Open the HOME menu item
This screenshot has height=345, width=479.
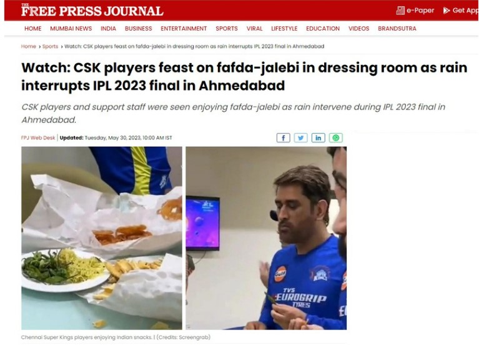point(32,29)
